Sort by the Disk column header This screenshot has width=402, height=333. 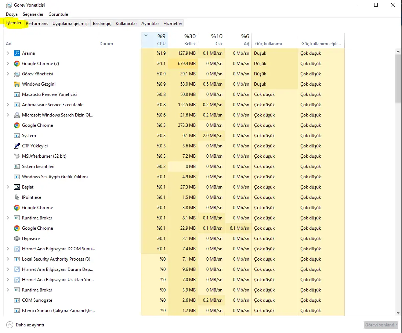[x=211, y=40]
